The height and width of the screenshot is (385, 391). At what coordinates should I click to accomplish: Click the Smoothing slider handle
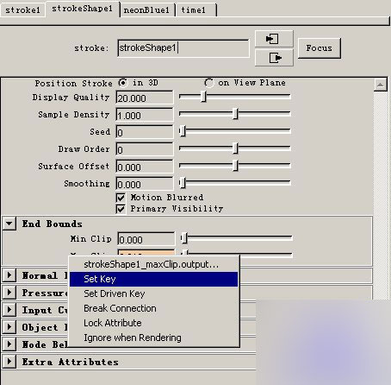[x=183, y=183]
